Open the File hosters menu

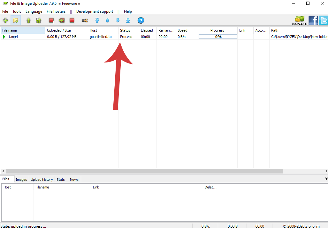[x=56, y=11]
